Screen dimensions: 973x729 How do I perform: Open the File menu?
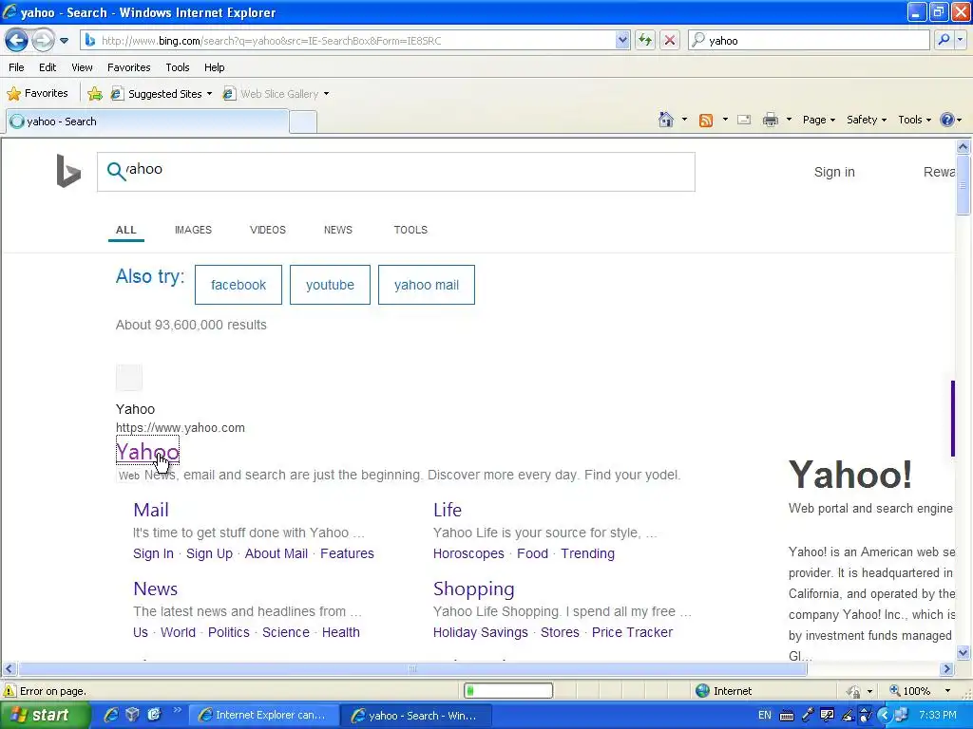[17, 67]
